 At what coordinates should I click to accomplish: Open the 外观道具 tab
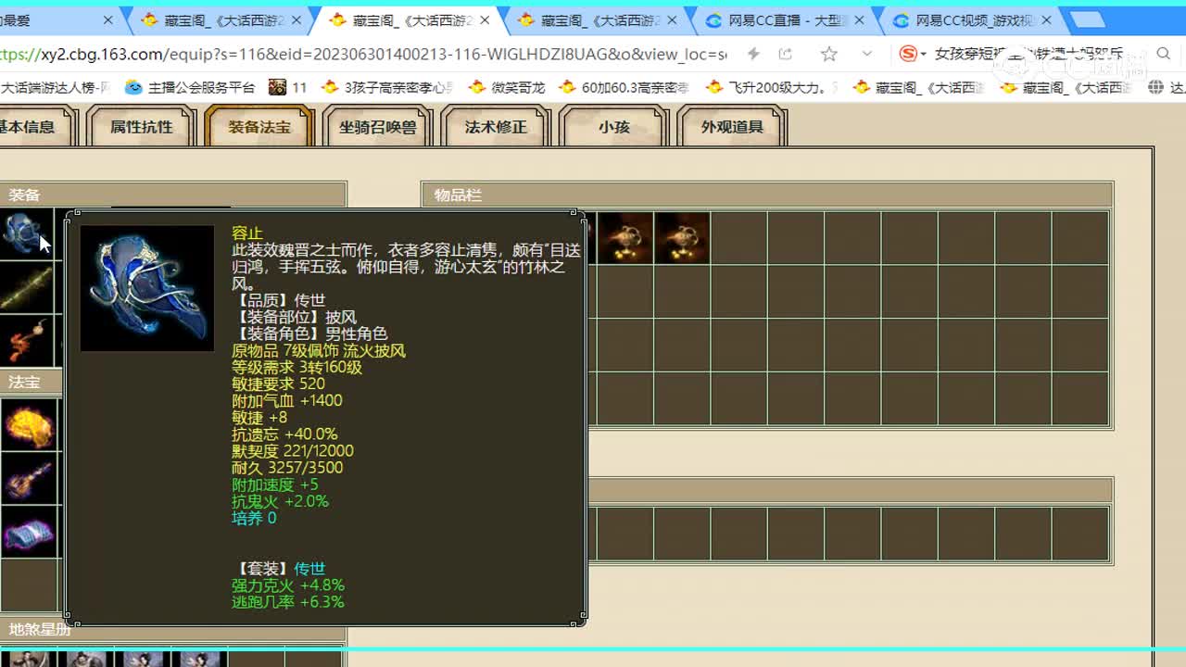click(x=732, y=127)
